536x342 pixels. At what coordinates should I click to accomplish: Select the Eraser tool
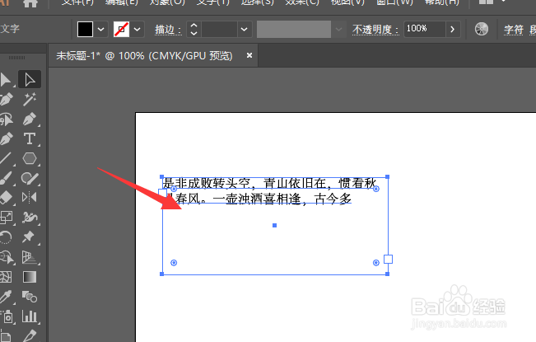[x=6, y=198]
